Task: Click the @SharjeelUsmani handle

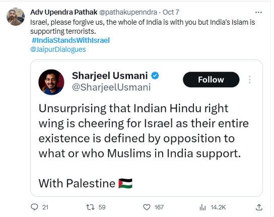Action: click(x=111, y=87)
